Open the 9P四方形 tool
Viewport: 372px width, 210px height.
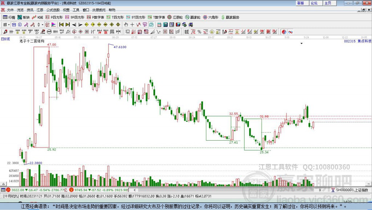pyautogui.click(x=74, y=17)
